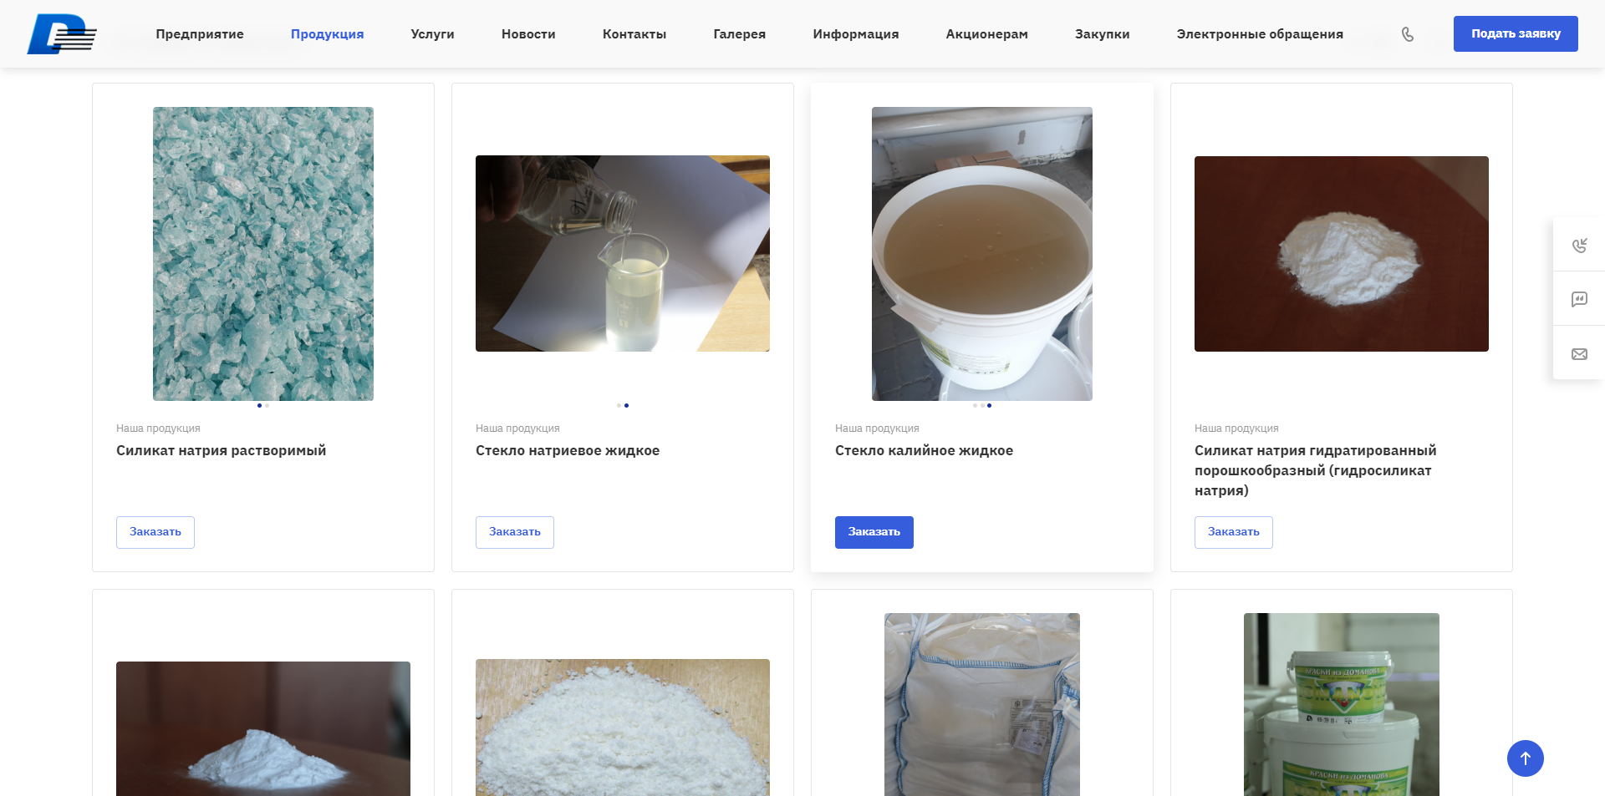The width and height of the screenshot is (1605, 796).
Task: Click the green-labeled paint buckets photo
Action: point(1342,705)
